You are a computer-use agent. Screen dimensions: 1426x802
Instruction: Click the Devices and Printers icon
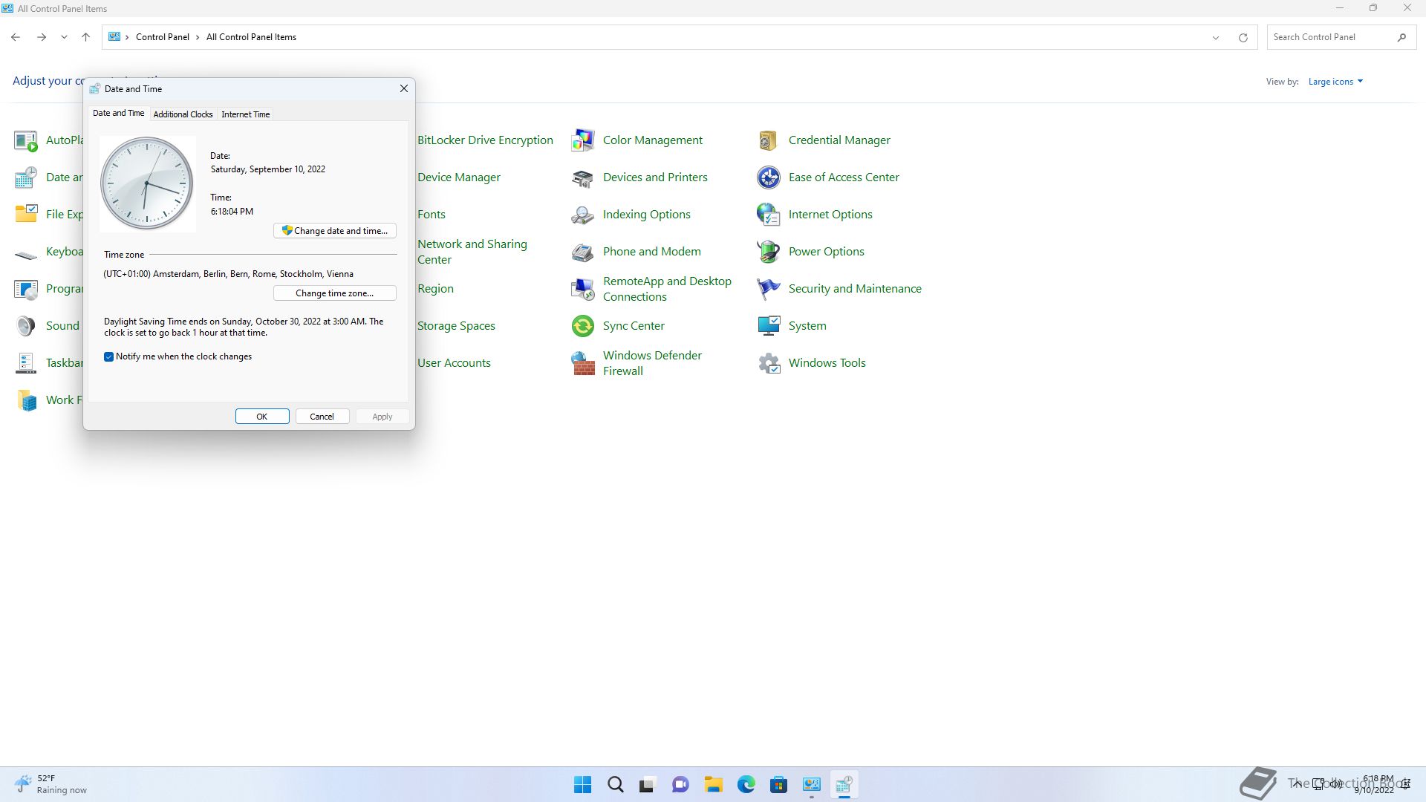[x=583, y=177]
